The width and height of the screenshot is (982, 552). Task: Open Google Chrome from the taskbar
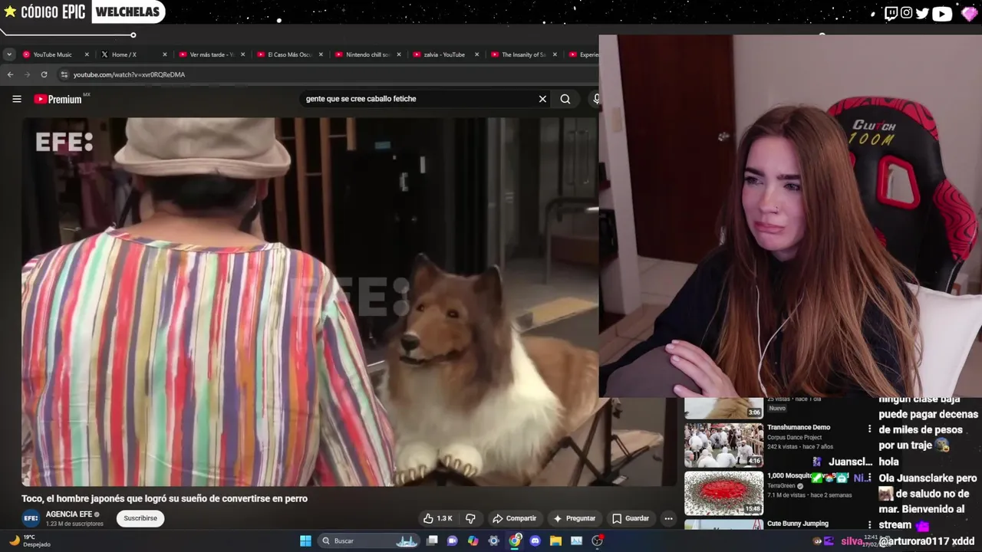515,540
